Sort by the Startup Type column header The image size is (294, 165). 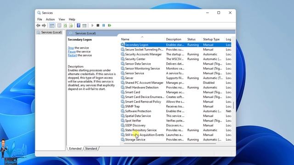213,39
